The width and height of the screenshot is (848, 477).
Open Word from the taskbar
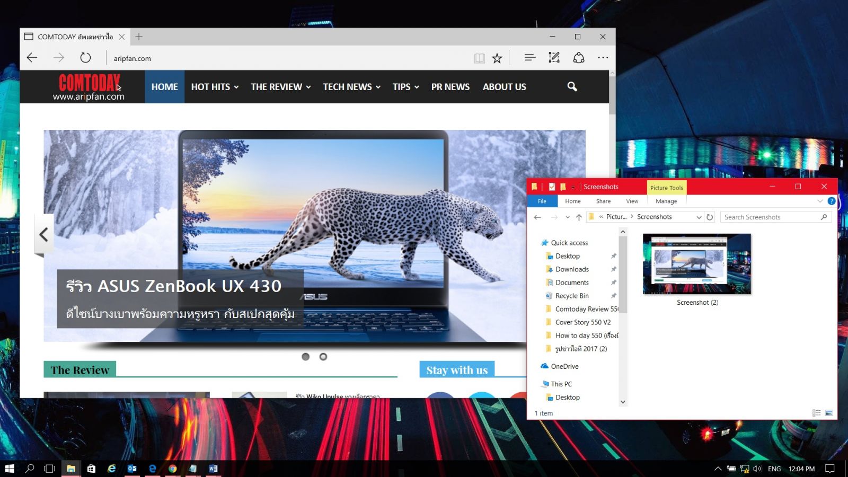213,469
